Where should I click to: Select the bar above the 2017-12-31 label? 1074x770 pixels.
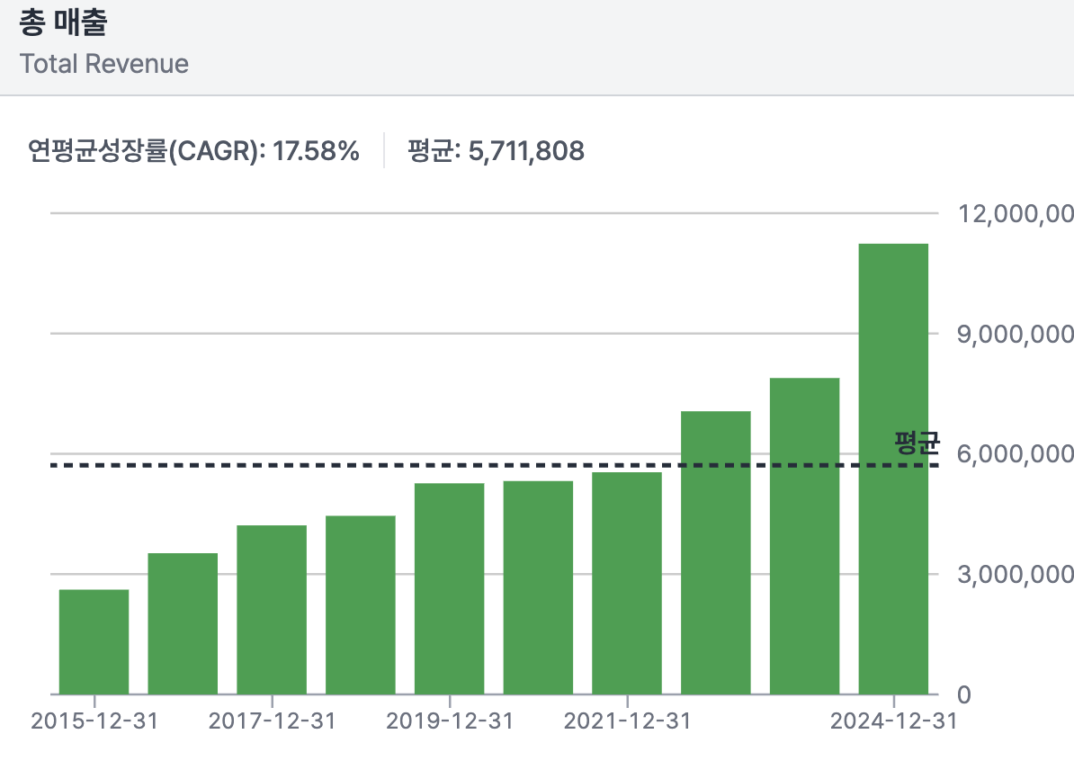(x=271, y=609)
